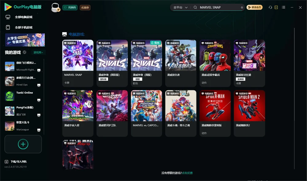Open 漫威斗魂:格斗之魂 card
Viewport: 307px width, 181px height.
pos(181,113)
